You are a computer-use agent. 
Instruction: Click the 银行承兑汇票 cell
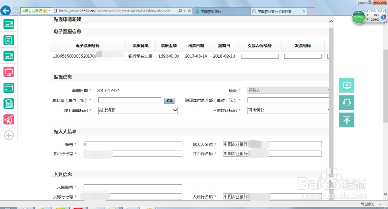140,56
